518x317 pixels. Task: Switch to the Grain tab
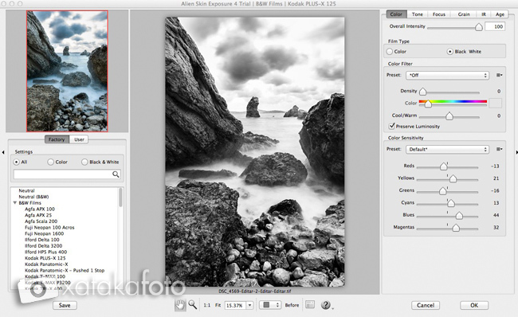(464, 14)
